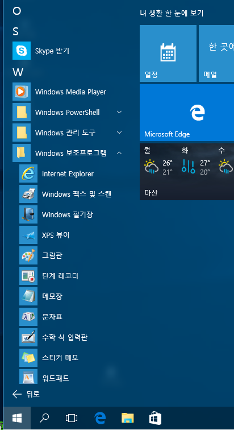Collapse the Windows 보조프로그램 chevron

pyautogui.click(x=119, y=153)
